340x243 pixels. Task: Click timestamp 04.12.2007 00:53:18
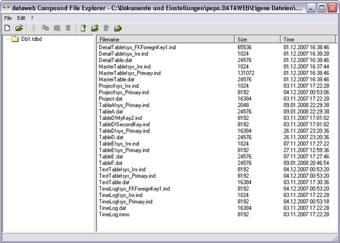click(306, 201)
